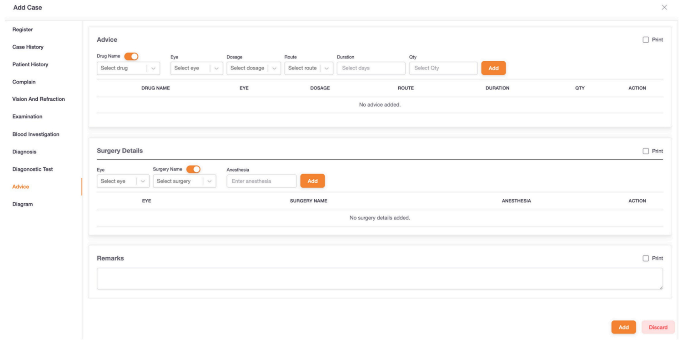Open the Select drug dropdown
The image size is (682, 348).
click(128, 68)
